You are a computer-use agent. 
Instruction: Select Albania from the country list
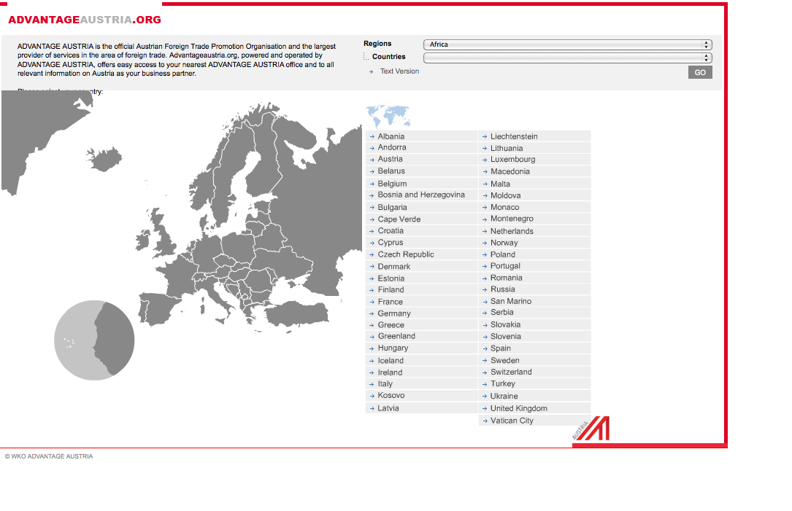(x=391, y=136)
